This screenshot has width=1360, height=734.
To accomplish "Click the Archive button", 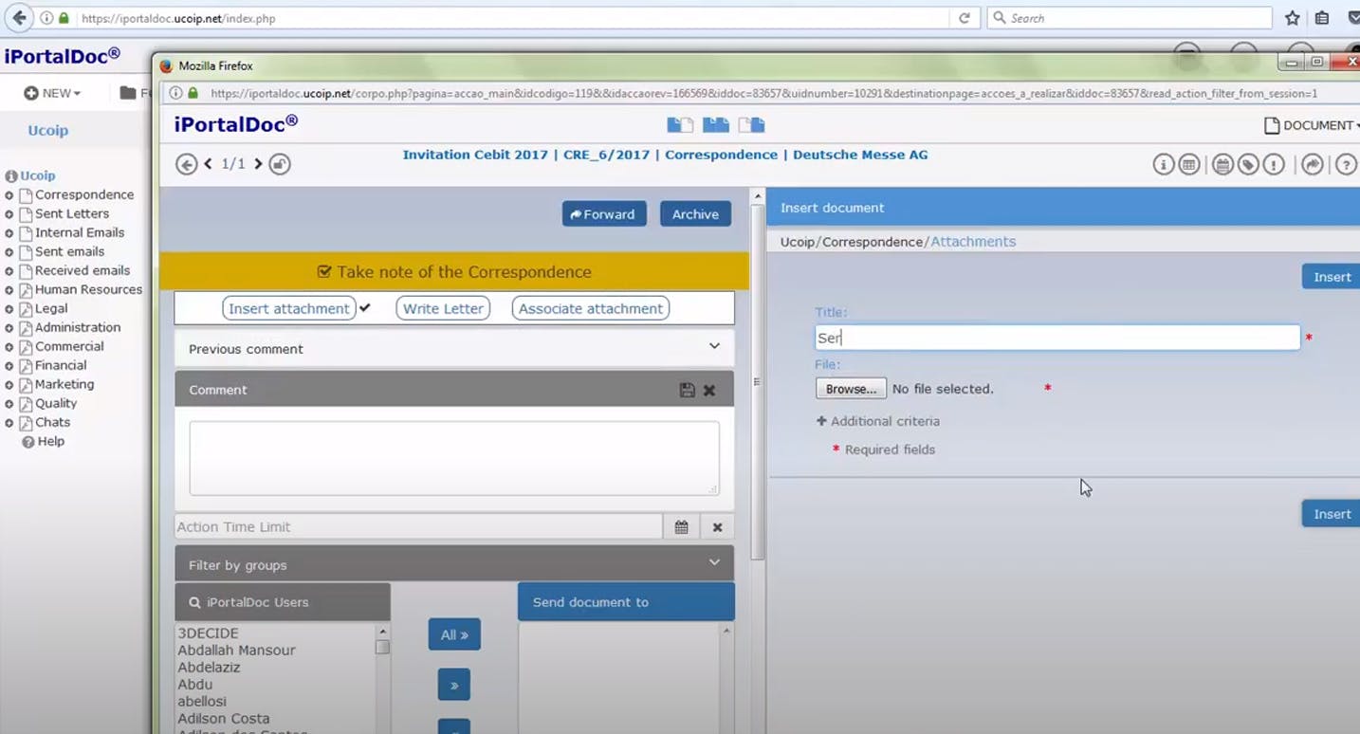I will click(695, 213).
